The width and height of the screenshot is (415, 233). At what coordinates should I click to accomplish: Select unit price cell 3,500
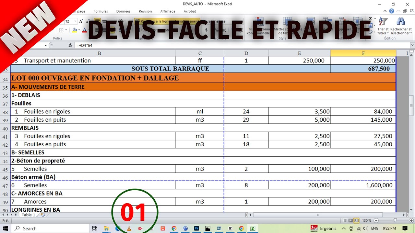point(300,112)
